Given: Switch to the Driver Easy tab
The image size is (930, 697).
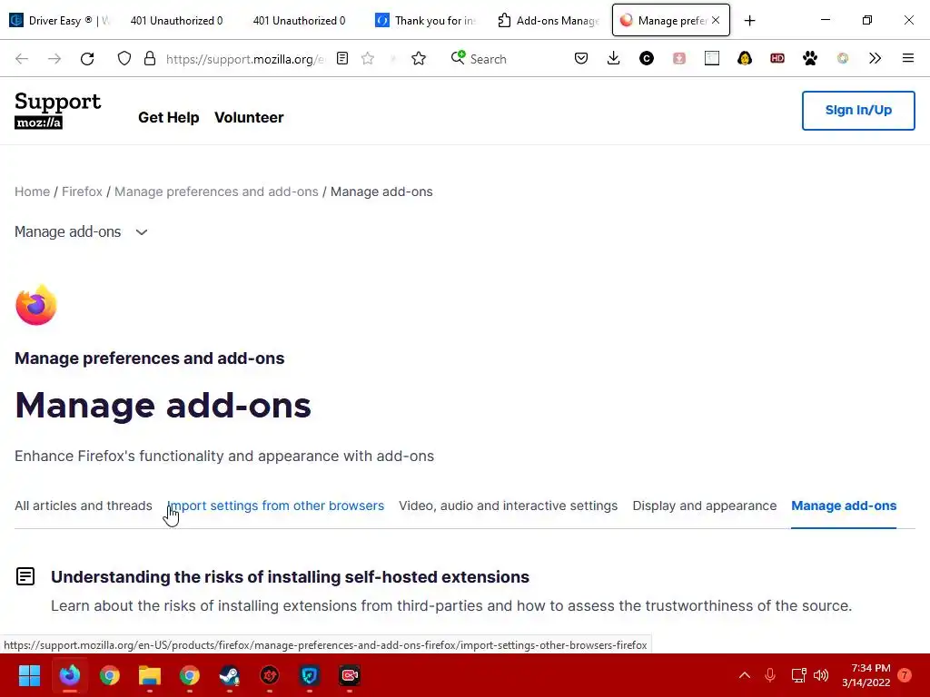Looking at the screenshot, I should coord(62,20).
